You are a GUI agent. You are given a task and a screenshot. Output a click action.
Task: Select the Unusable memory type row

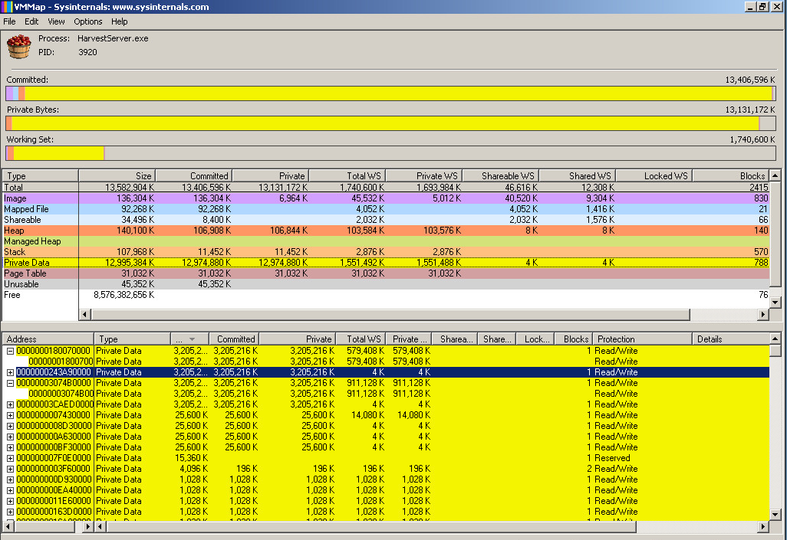[386, 284]
